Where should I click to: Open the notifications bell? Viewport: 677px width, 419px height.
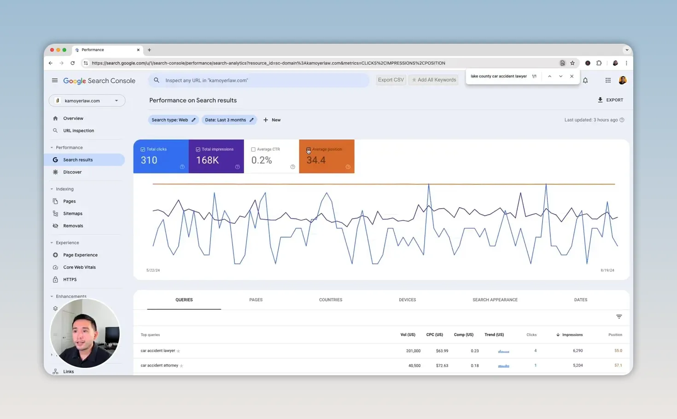click(x=585, y=81)
